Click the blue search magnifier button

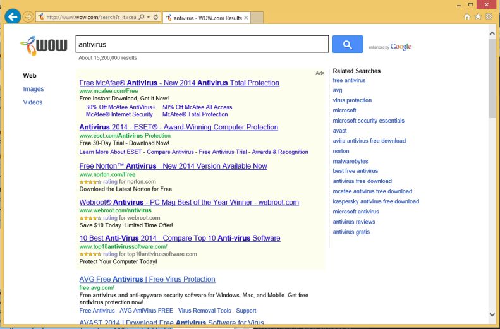pyautogui.click(x=348, y=44)
